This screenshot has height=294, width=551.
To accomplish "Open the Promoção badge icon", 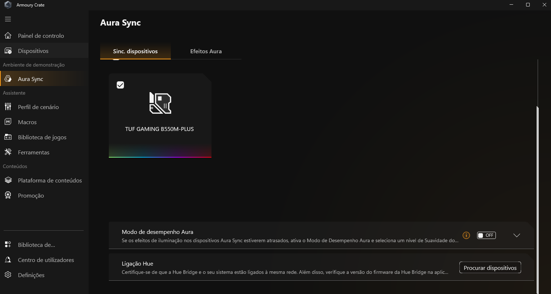I will click(x=8, y=195).
